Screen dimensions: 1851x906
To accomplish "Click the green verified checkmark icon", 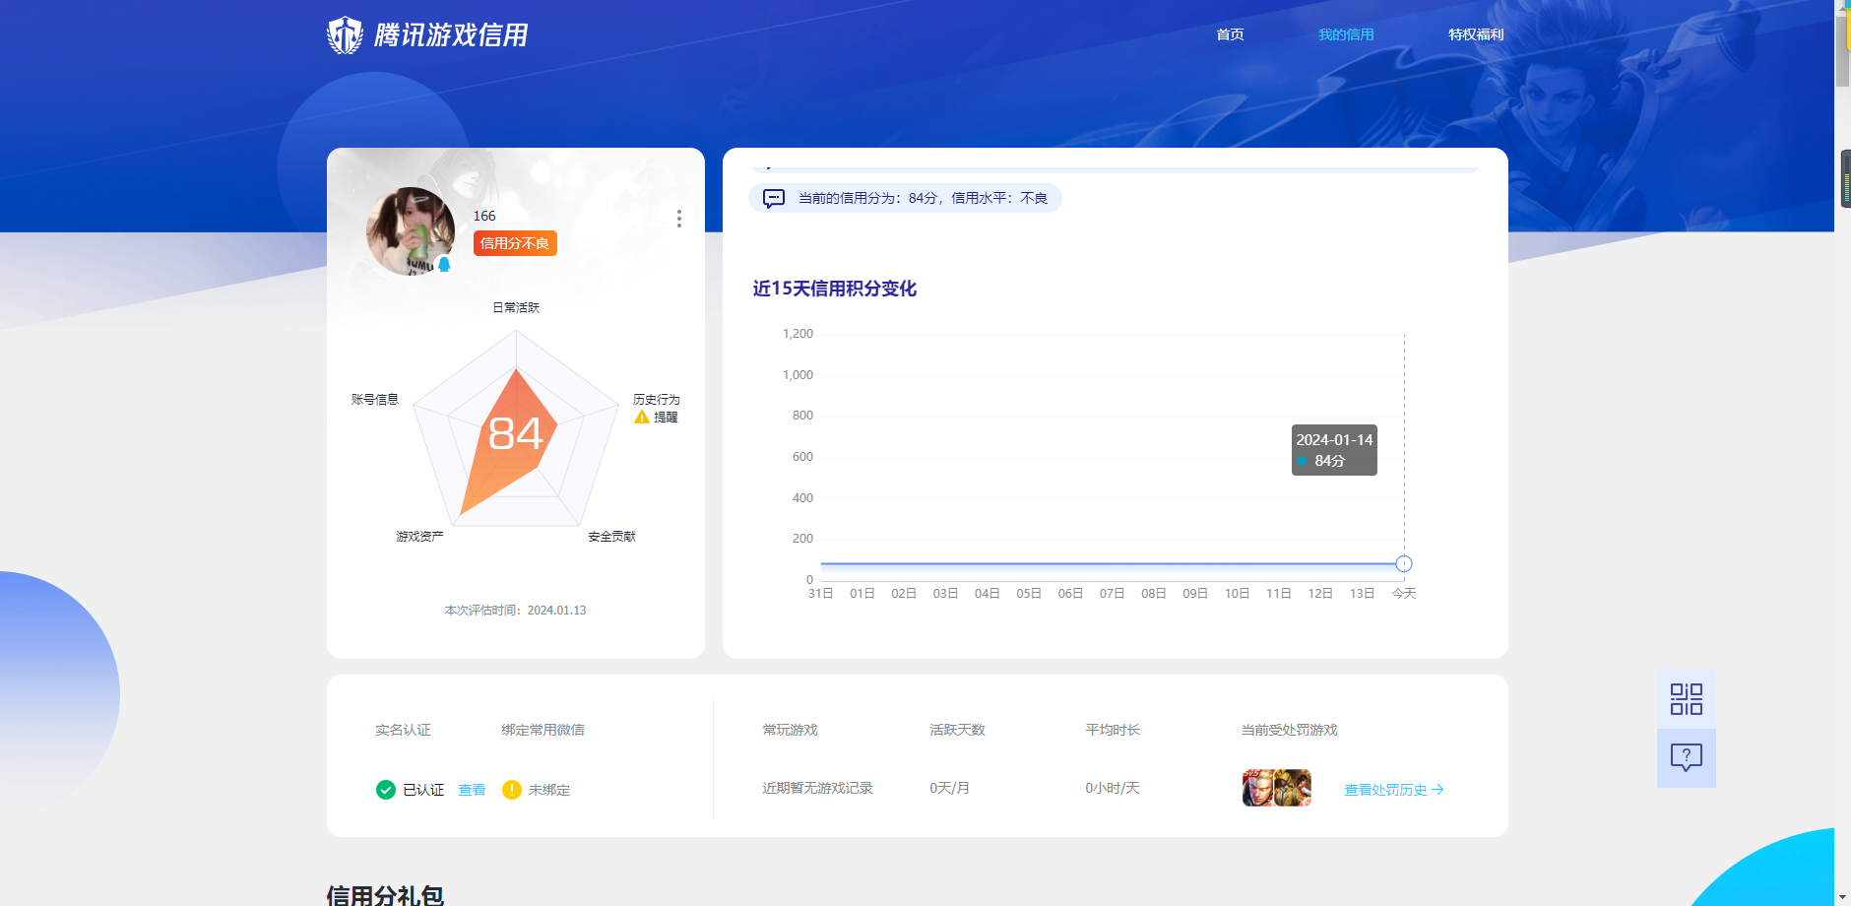I will coord(386,790).
